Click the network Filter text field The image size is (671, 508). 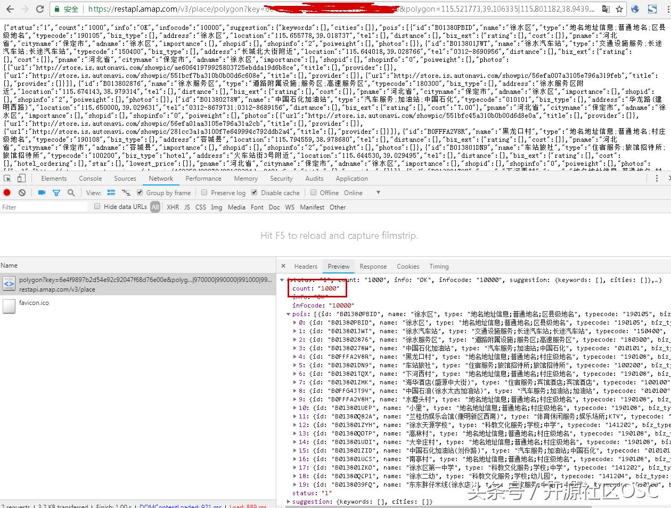44,207
